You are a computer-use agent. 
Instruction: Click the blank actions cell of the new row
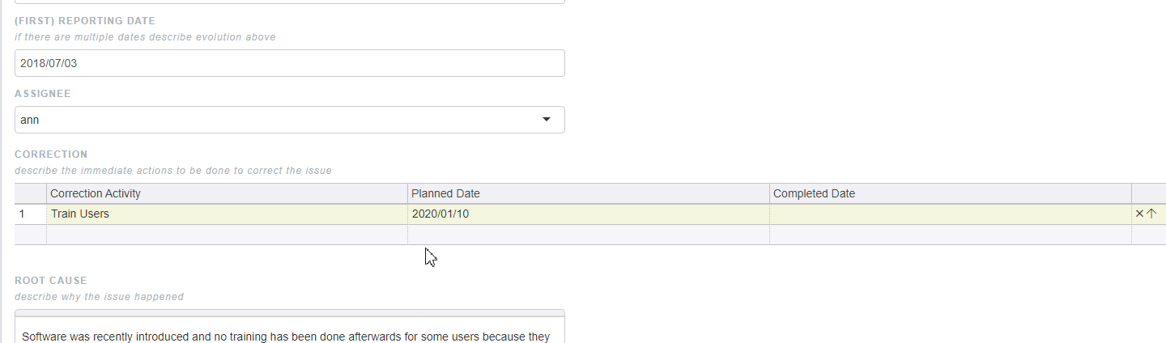(x=1149, y=235)
